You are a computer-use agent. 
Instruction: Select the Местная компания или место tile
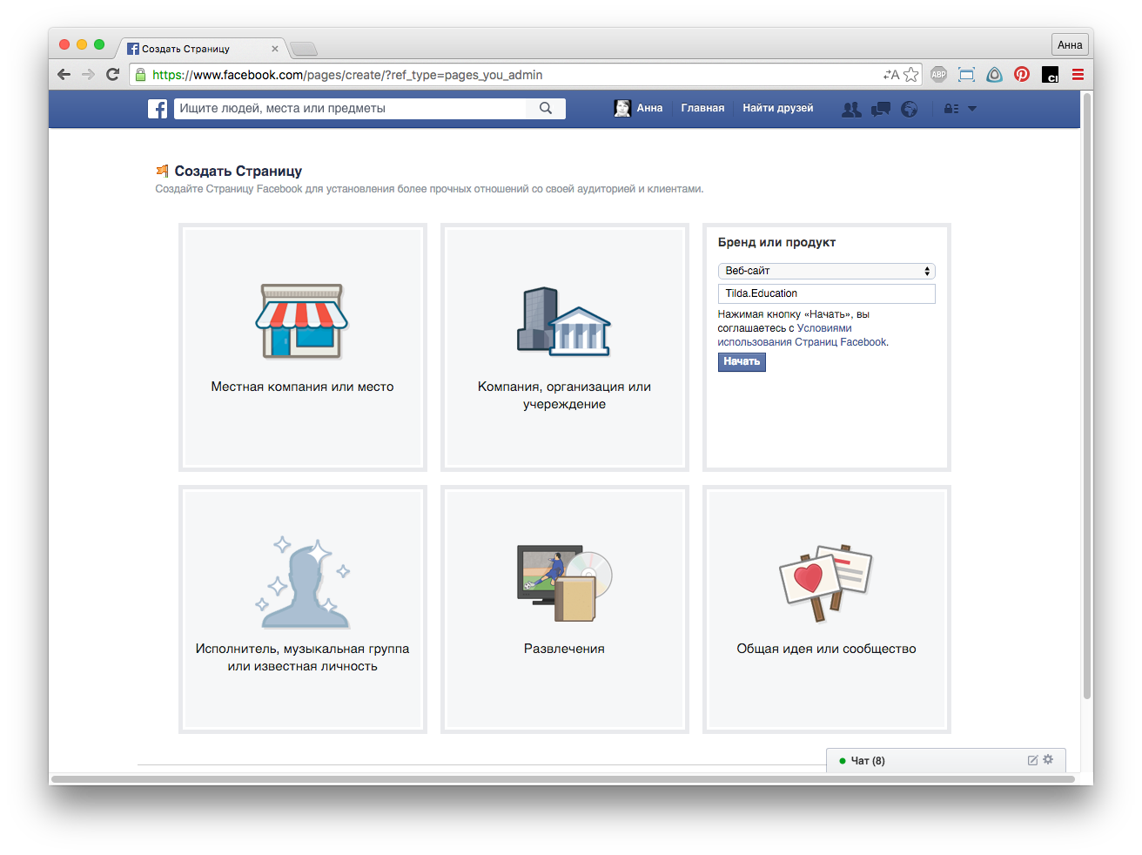click(303, 347)
